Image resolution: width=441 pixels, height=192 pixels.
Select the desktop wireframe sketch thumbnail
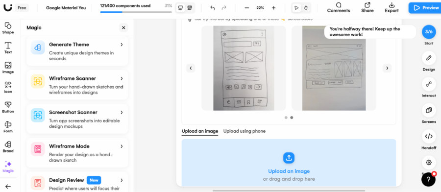pos(334,68)
